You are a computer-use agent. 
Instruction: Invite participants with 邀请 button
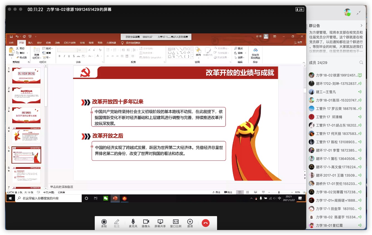click(x=190, y=223)
